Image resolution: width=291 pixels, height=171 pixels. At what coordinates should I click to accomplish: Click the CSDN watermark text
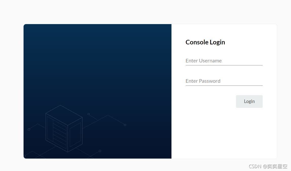point(268,166)
